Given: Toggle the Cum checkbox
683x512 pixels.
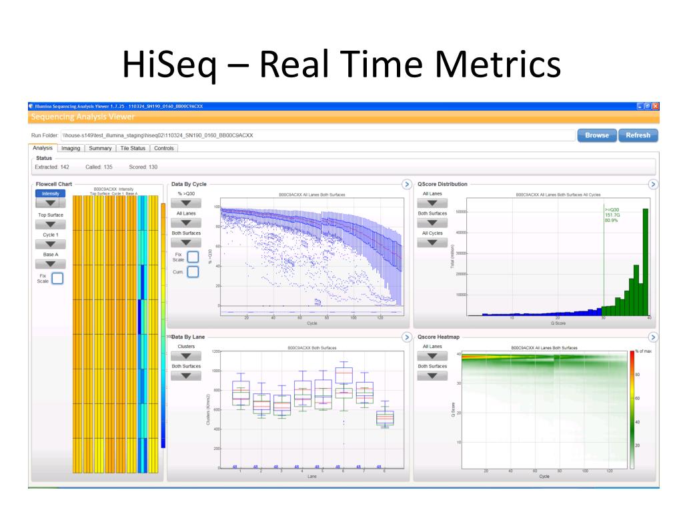Looking at the screenshot, I should pyautogui.click(x=193, y=272).
